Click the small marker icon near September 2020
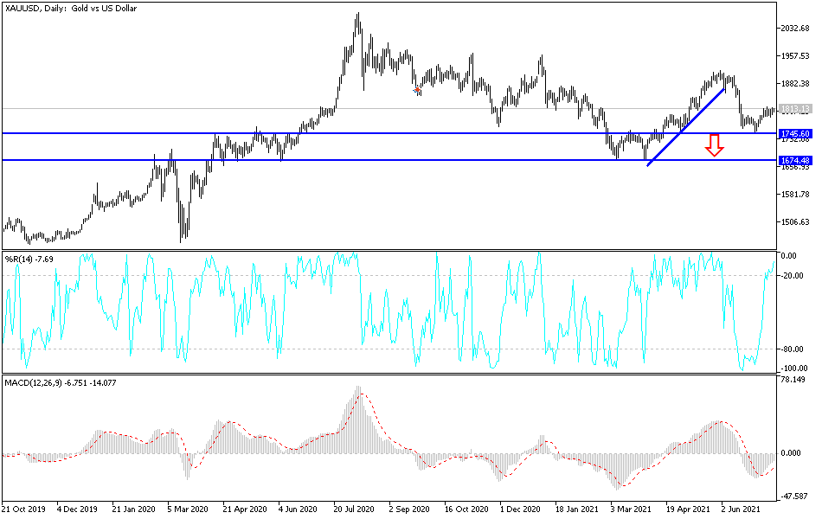 pyautogui.click(x=417, y=90)
